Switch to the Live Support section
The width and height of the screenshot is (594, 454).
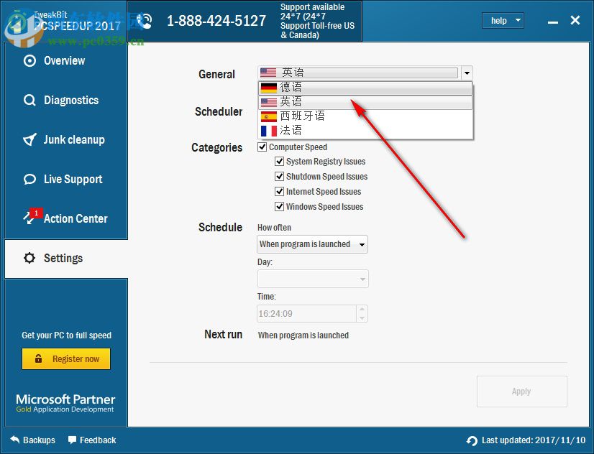(x=66, y=179)
